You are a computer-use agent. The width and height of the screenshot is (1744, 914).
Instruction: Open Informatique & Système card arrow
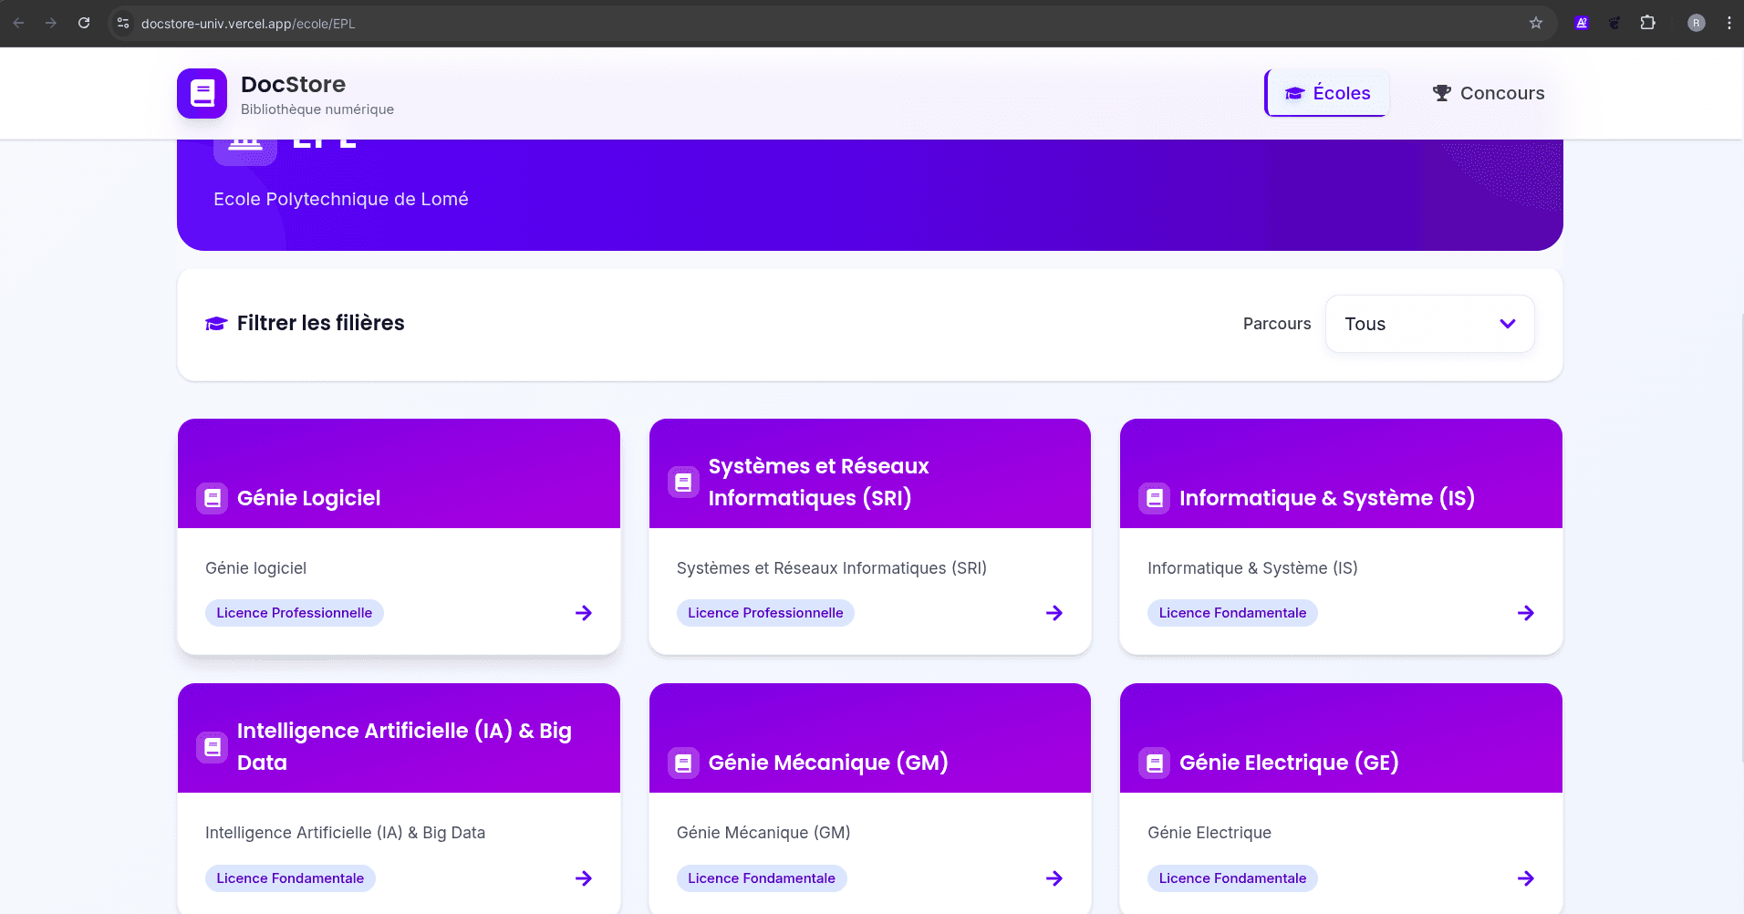[x=1525, y=613]
